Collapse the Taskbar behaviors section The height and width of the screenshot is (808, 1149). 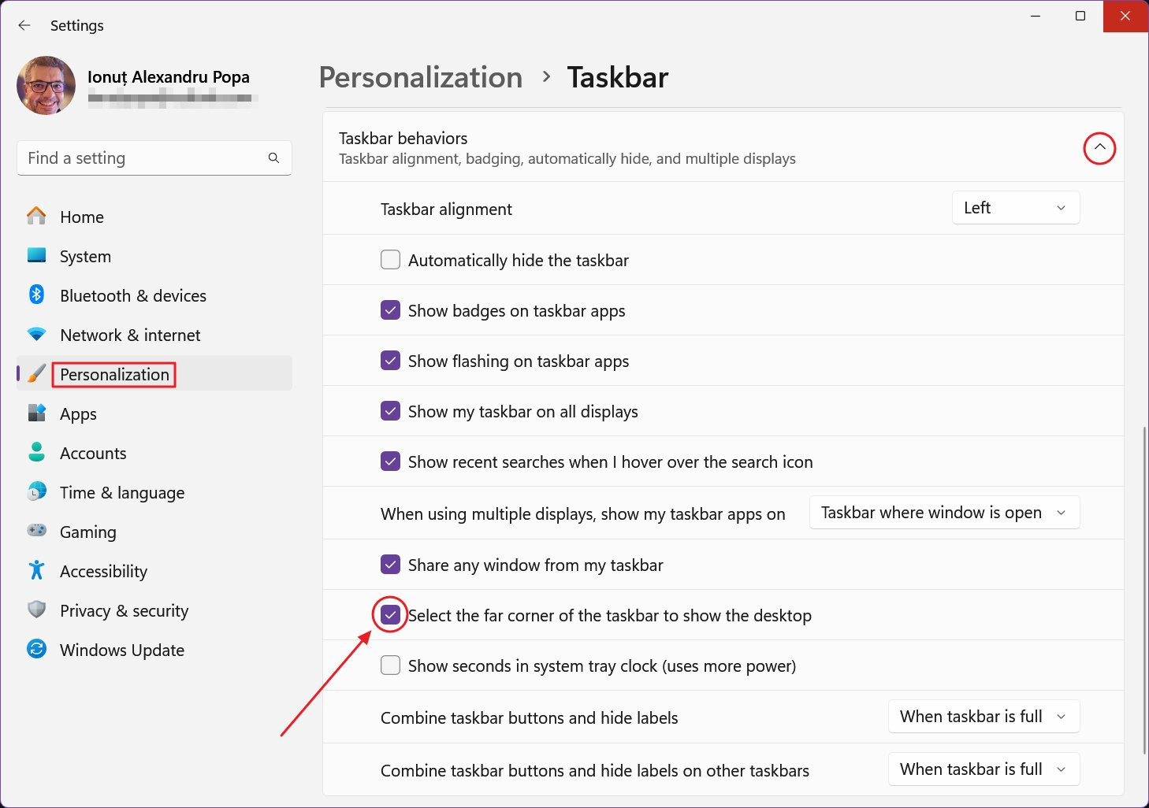click(x=1099, y=148)
